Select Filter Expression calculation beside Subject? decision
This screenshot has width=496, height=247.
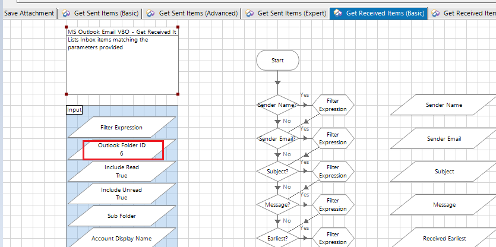coord(333,172)
